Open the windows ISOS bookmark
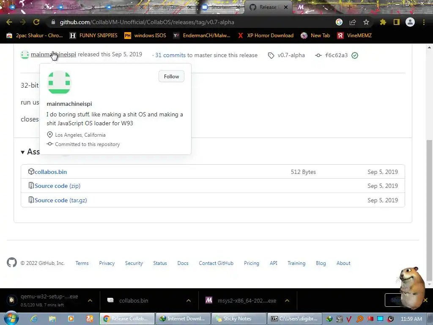The height and width of the screenshot is (325, 433). [145, 36]
